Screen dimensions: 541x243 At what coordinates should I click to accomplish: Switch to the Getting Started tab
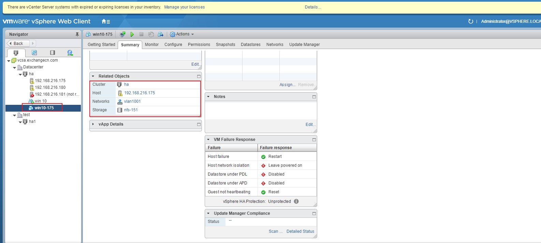point(101,45)
